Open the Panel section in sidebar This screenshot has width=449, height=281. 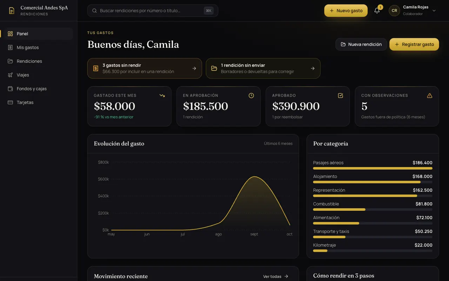(x=36, y=34)
